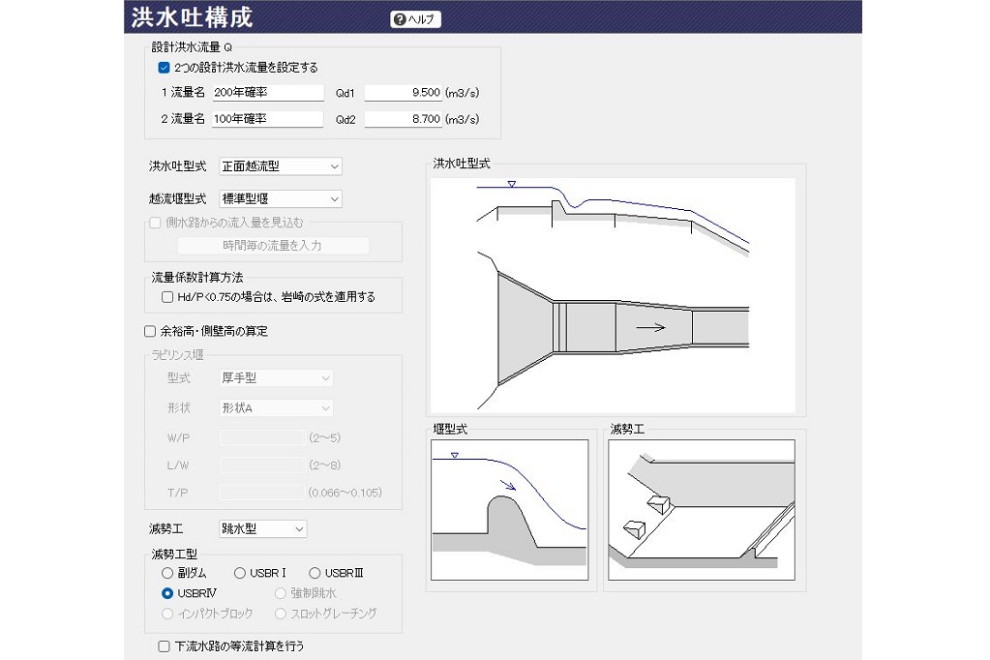Image resolution: width=990 pixels, height=660 pixels.
Task: Click the 洪水吐構成 title text
Action: 192,17
